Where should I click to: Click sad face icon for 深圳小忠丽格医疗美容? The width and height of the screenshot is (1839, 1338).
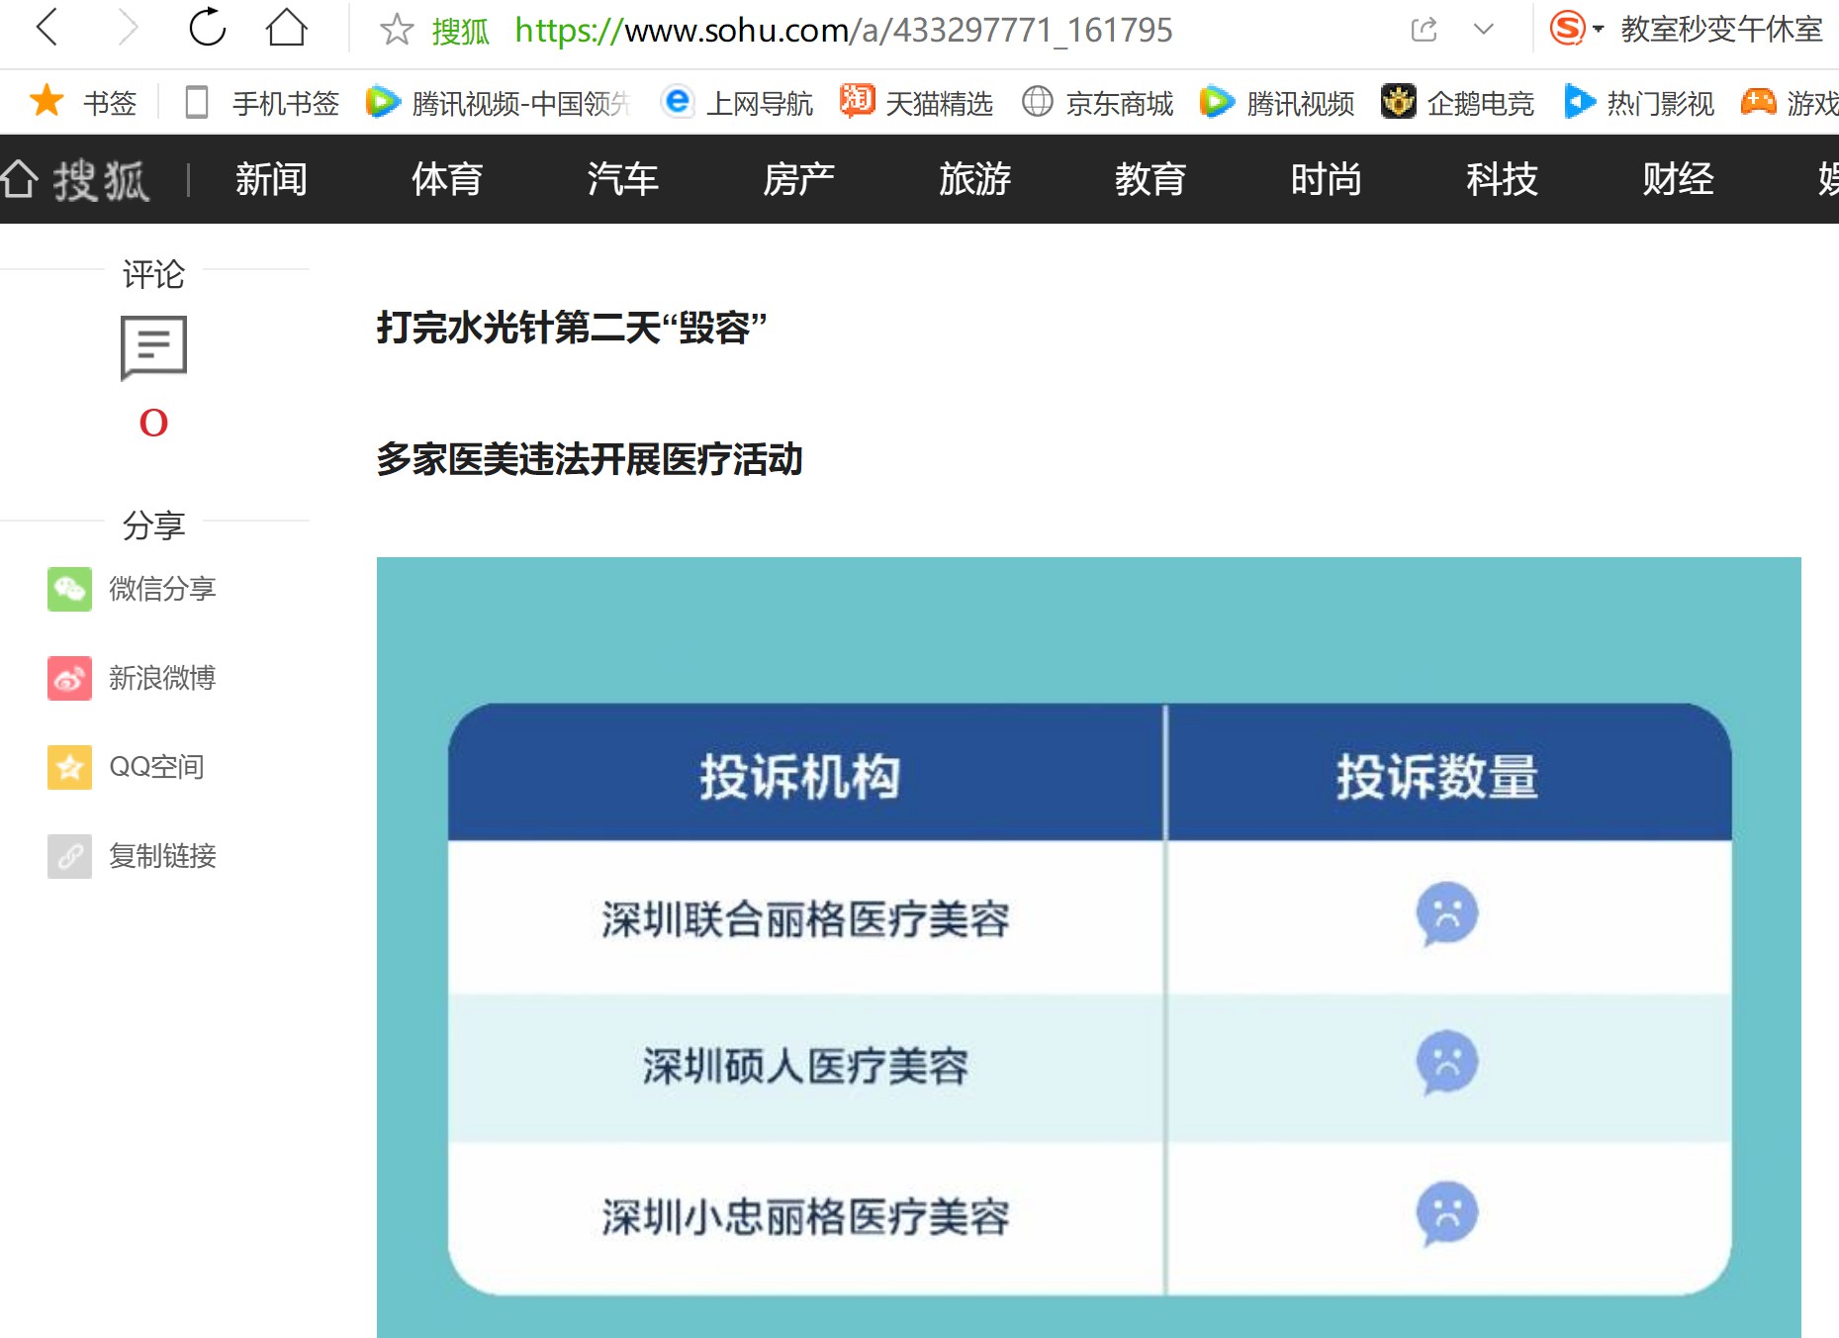1447,1213
